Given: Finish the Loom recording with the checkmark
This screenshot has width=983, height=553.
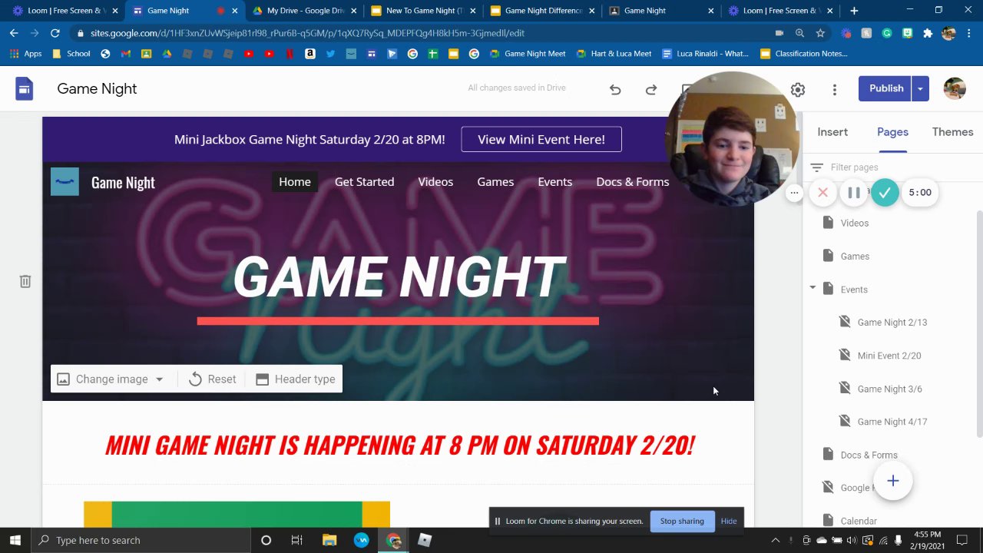Looking at the screenshot, I should pos(885,192).
